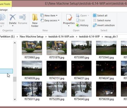Screen dimensions: 127x108
Task: Expand the Properties dropdown arrow
Action: coord(69,26)
